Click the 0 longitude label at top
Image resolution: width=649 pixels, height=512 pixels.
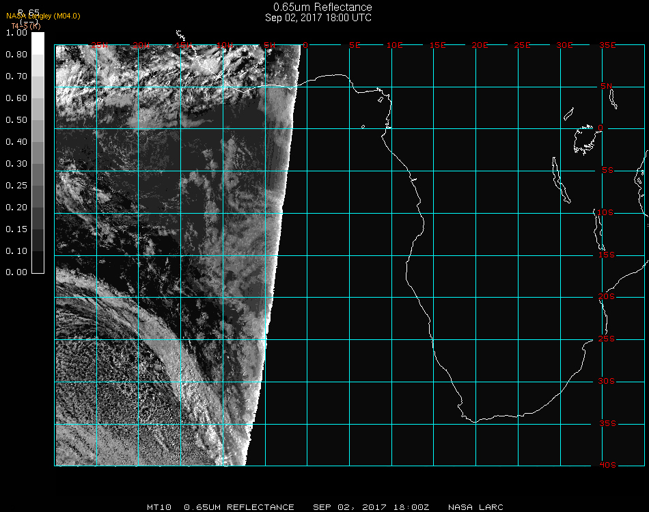pos(305,45)
